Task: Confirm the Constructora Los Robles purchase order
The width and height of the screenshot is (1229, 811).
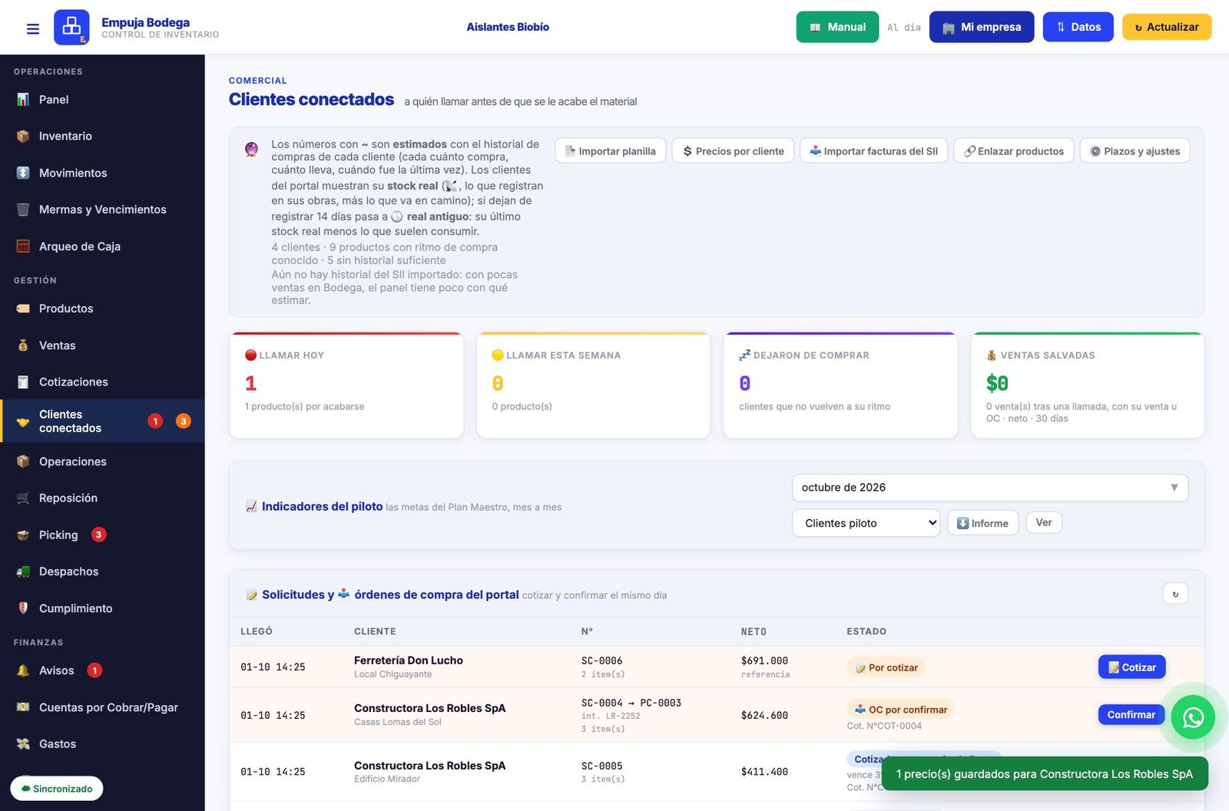Action: (1131, 715)
